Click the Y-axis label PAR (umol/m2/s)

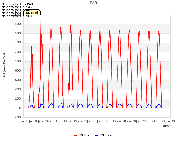[x=4, y=66]
